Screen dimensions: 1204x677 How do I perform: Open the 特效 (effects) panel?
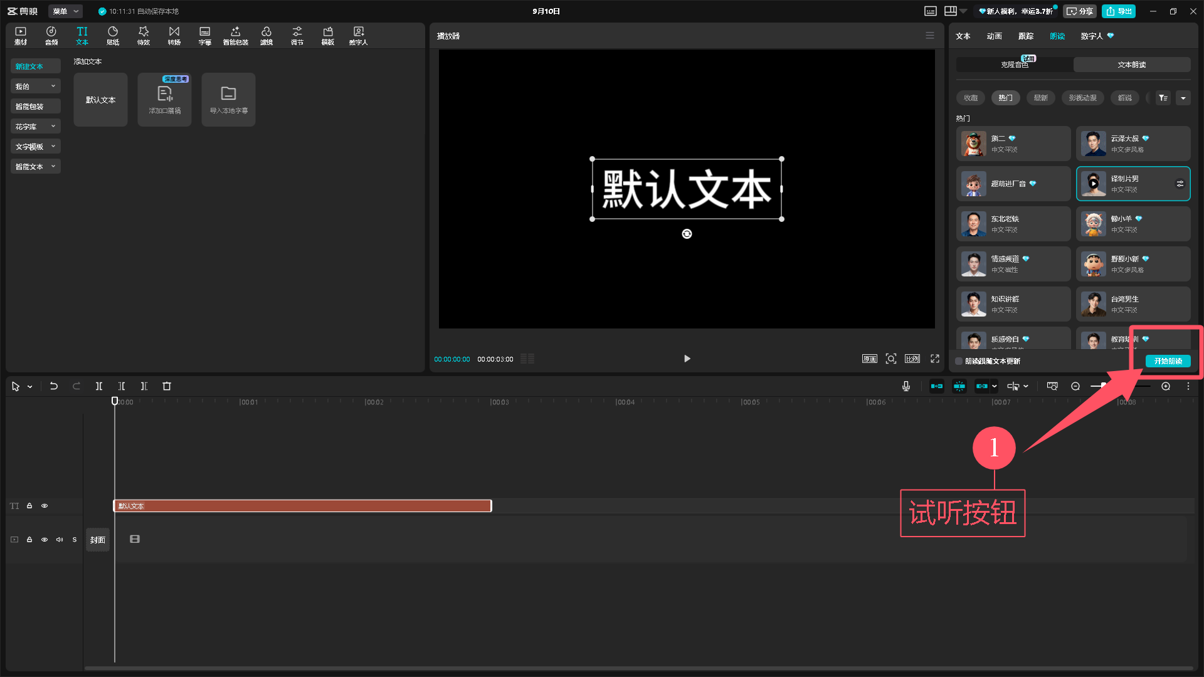[x=143, y=36]
